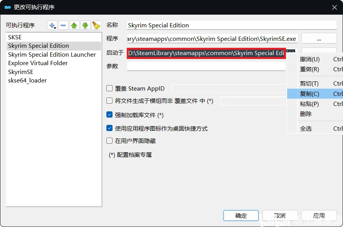Select 剪切(T) in the context menu
This screenshot has height=227, width=343.
(x=315, y=84)
